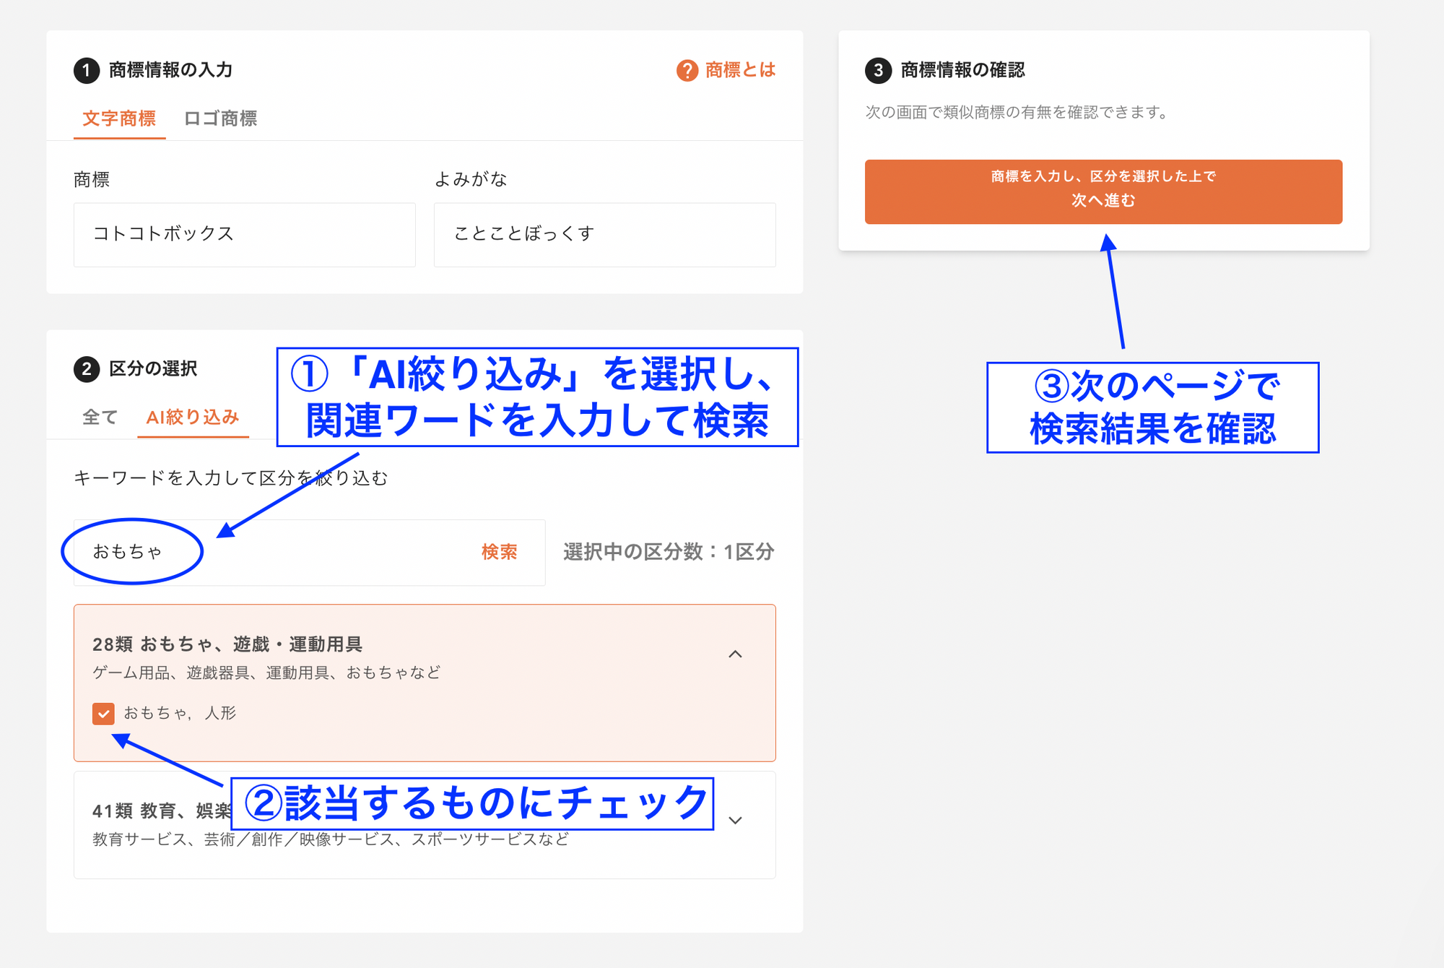Select the AI絞り込み tab

(x=192, y=418)
